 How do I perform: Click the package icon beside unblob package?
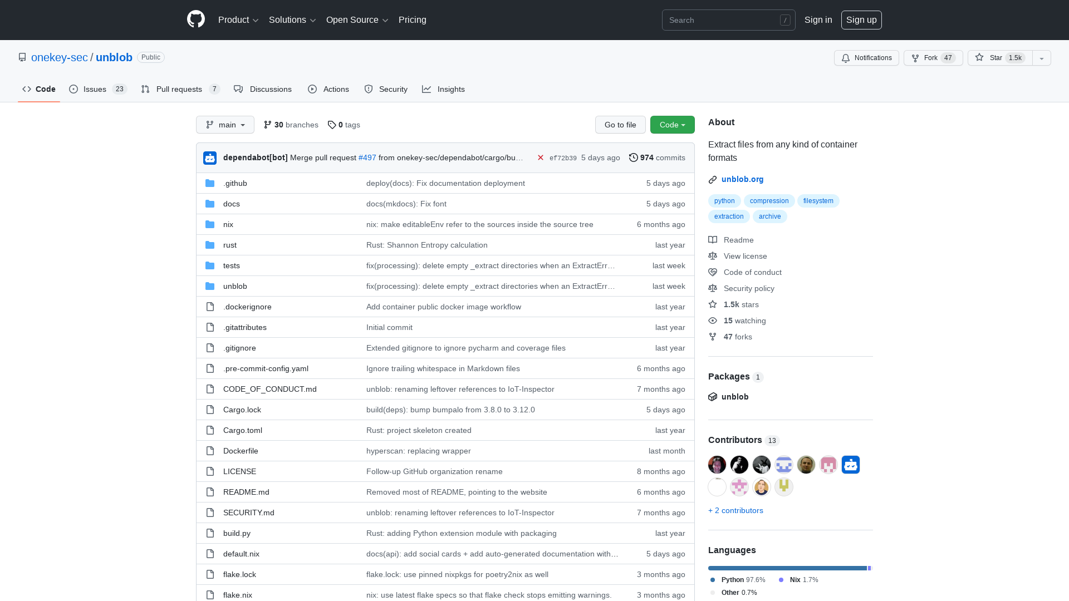pos(713,397)
